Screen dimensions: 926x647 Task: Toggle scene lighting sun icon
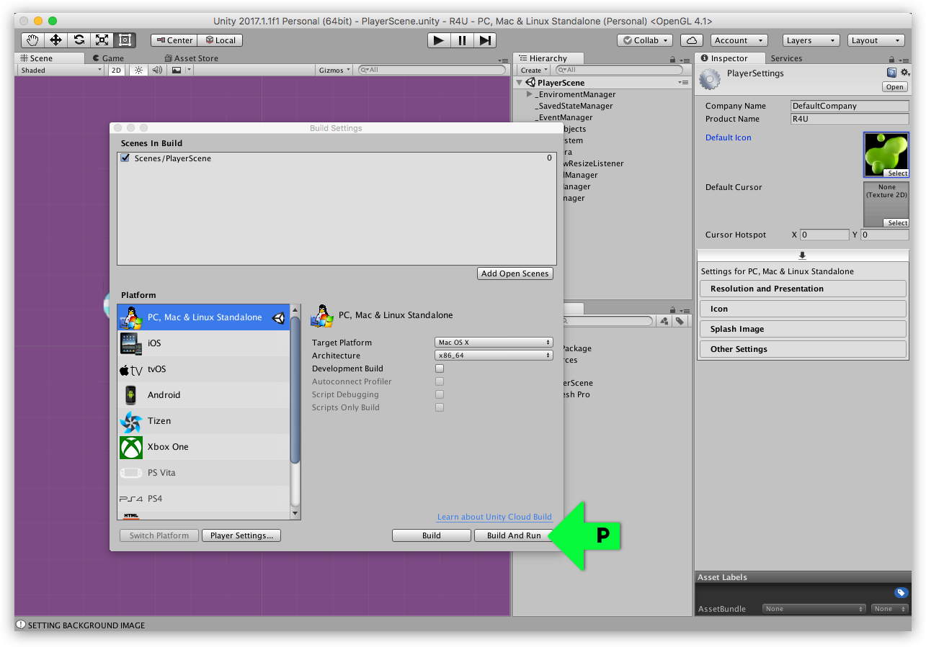click(x=138, y=70)
